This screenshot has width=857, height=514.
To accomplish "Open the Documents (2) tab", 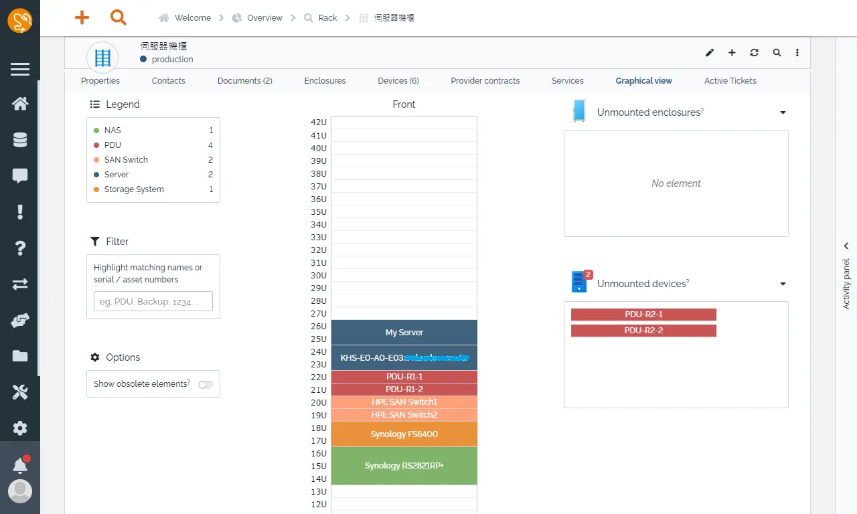I will (x=245, y=81).
